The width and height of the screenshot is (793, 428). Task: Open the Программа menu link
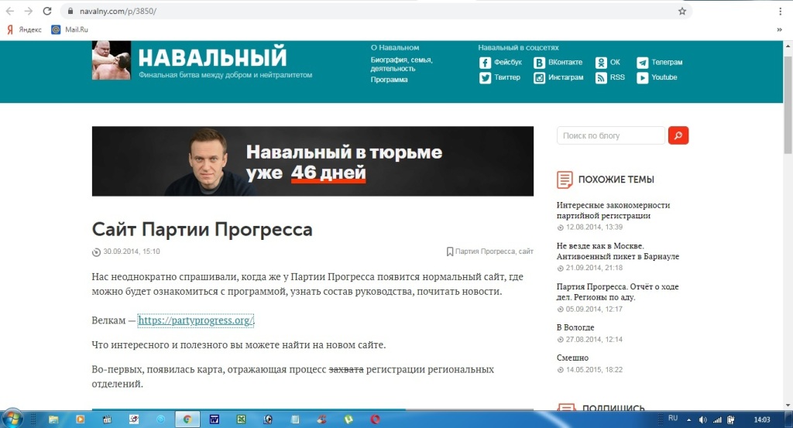pyautogui.click(x=389, y=80)
